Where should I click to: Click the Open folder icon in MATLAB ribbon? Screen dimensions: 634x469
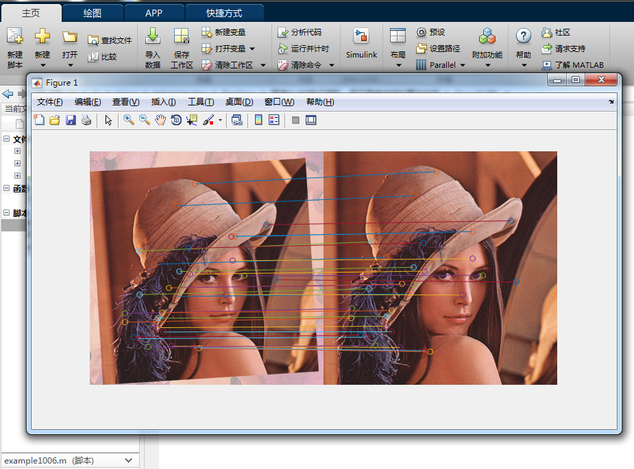tap(69, 37)
